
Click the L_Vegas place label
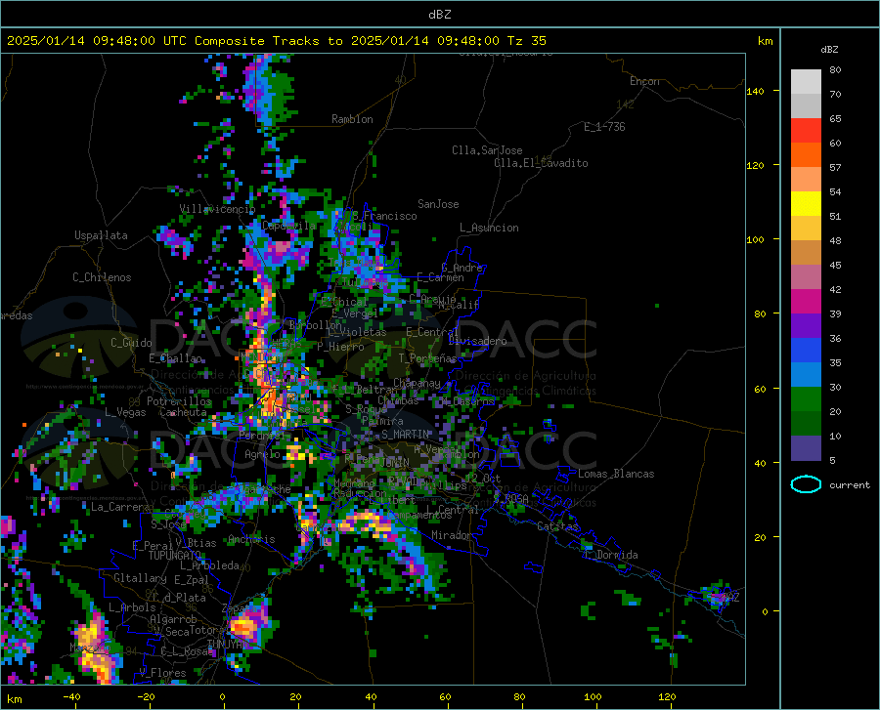click(x=125, y=412)
